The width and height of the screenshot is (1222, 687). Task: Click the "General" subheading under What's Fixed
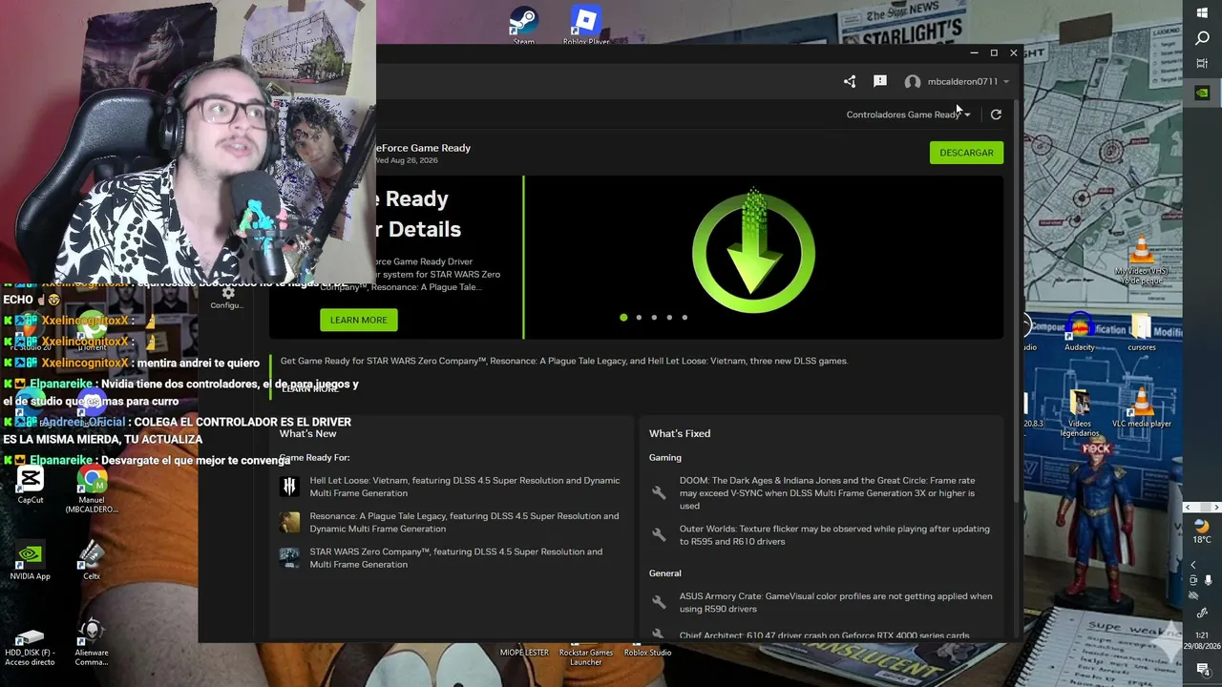click(665, 573)
